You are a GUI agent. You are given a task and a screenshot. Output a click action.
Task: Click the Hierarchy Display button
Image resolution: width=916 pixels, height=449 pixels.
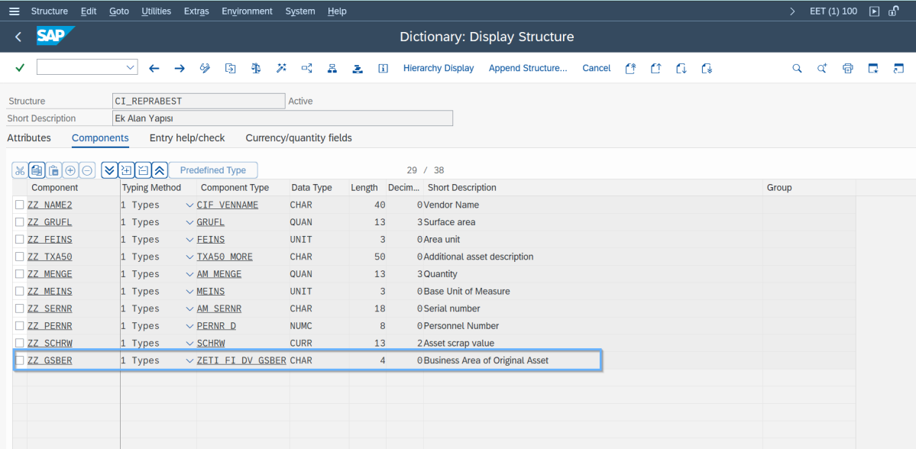click(439, 68)
